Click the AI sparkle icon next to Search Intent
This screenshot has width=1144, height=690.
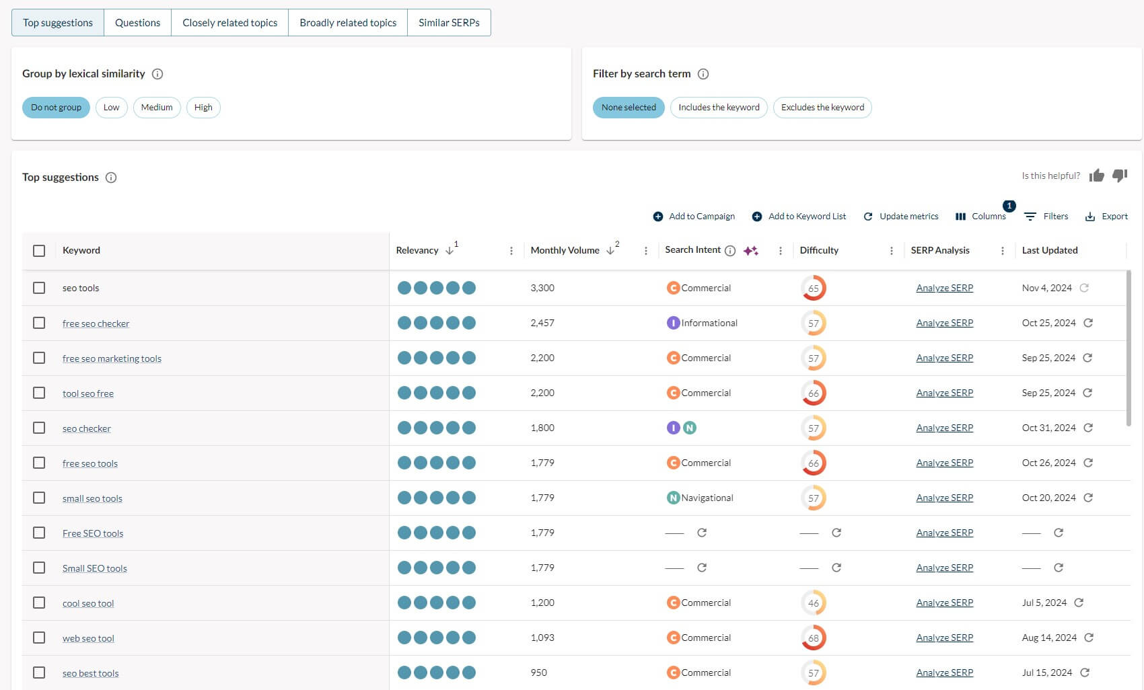(x=751, y=250)
